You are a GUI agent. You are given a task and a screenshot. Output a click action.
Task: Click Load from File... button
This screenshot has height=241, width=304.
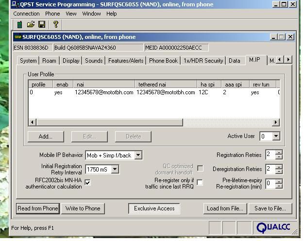pos(225,208)
